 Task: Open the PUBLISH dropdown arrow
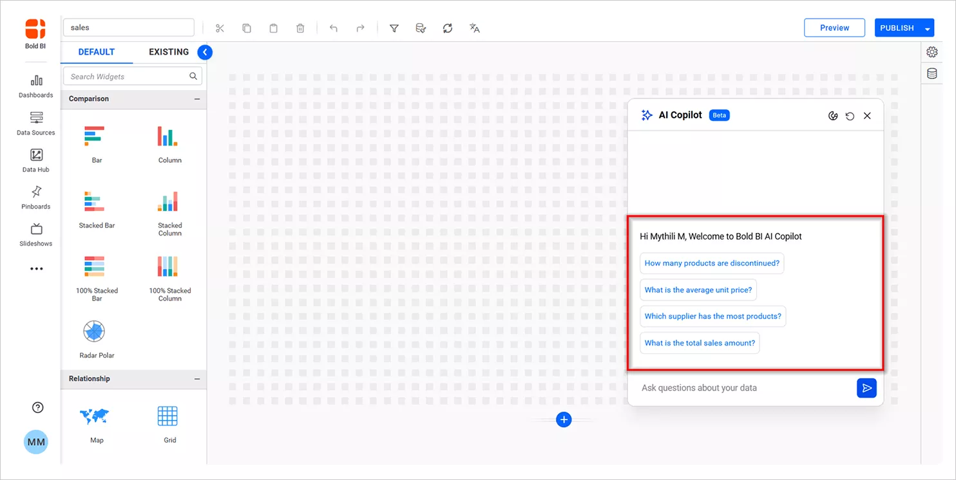(x=928, y=28)
